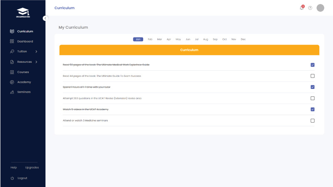Screen dimensions: 333x187
Task: Open the Academy sidebar menu item
Action: [x=24, y=82]
